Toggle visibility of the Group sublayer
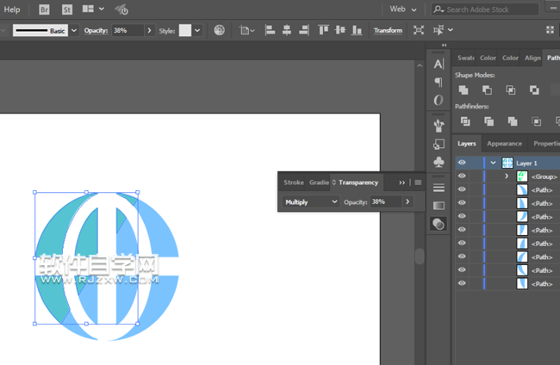The image size is (560, 365). 462,176
